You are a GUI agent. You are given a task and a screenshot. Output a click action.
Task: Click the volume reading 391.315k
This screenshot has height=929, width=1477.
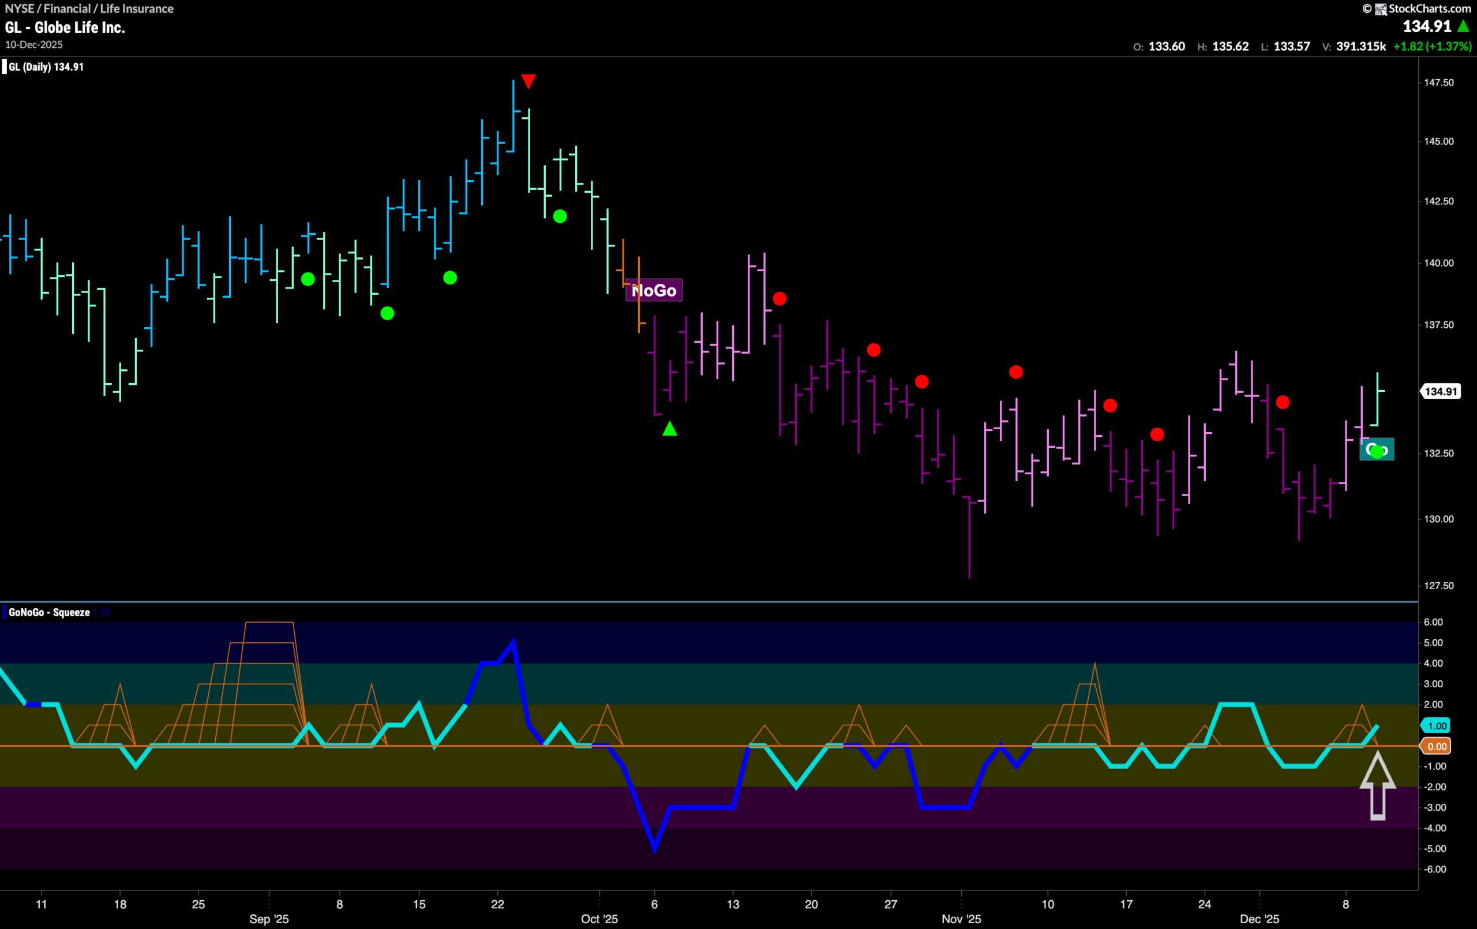(x=1360, y=46)
